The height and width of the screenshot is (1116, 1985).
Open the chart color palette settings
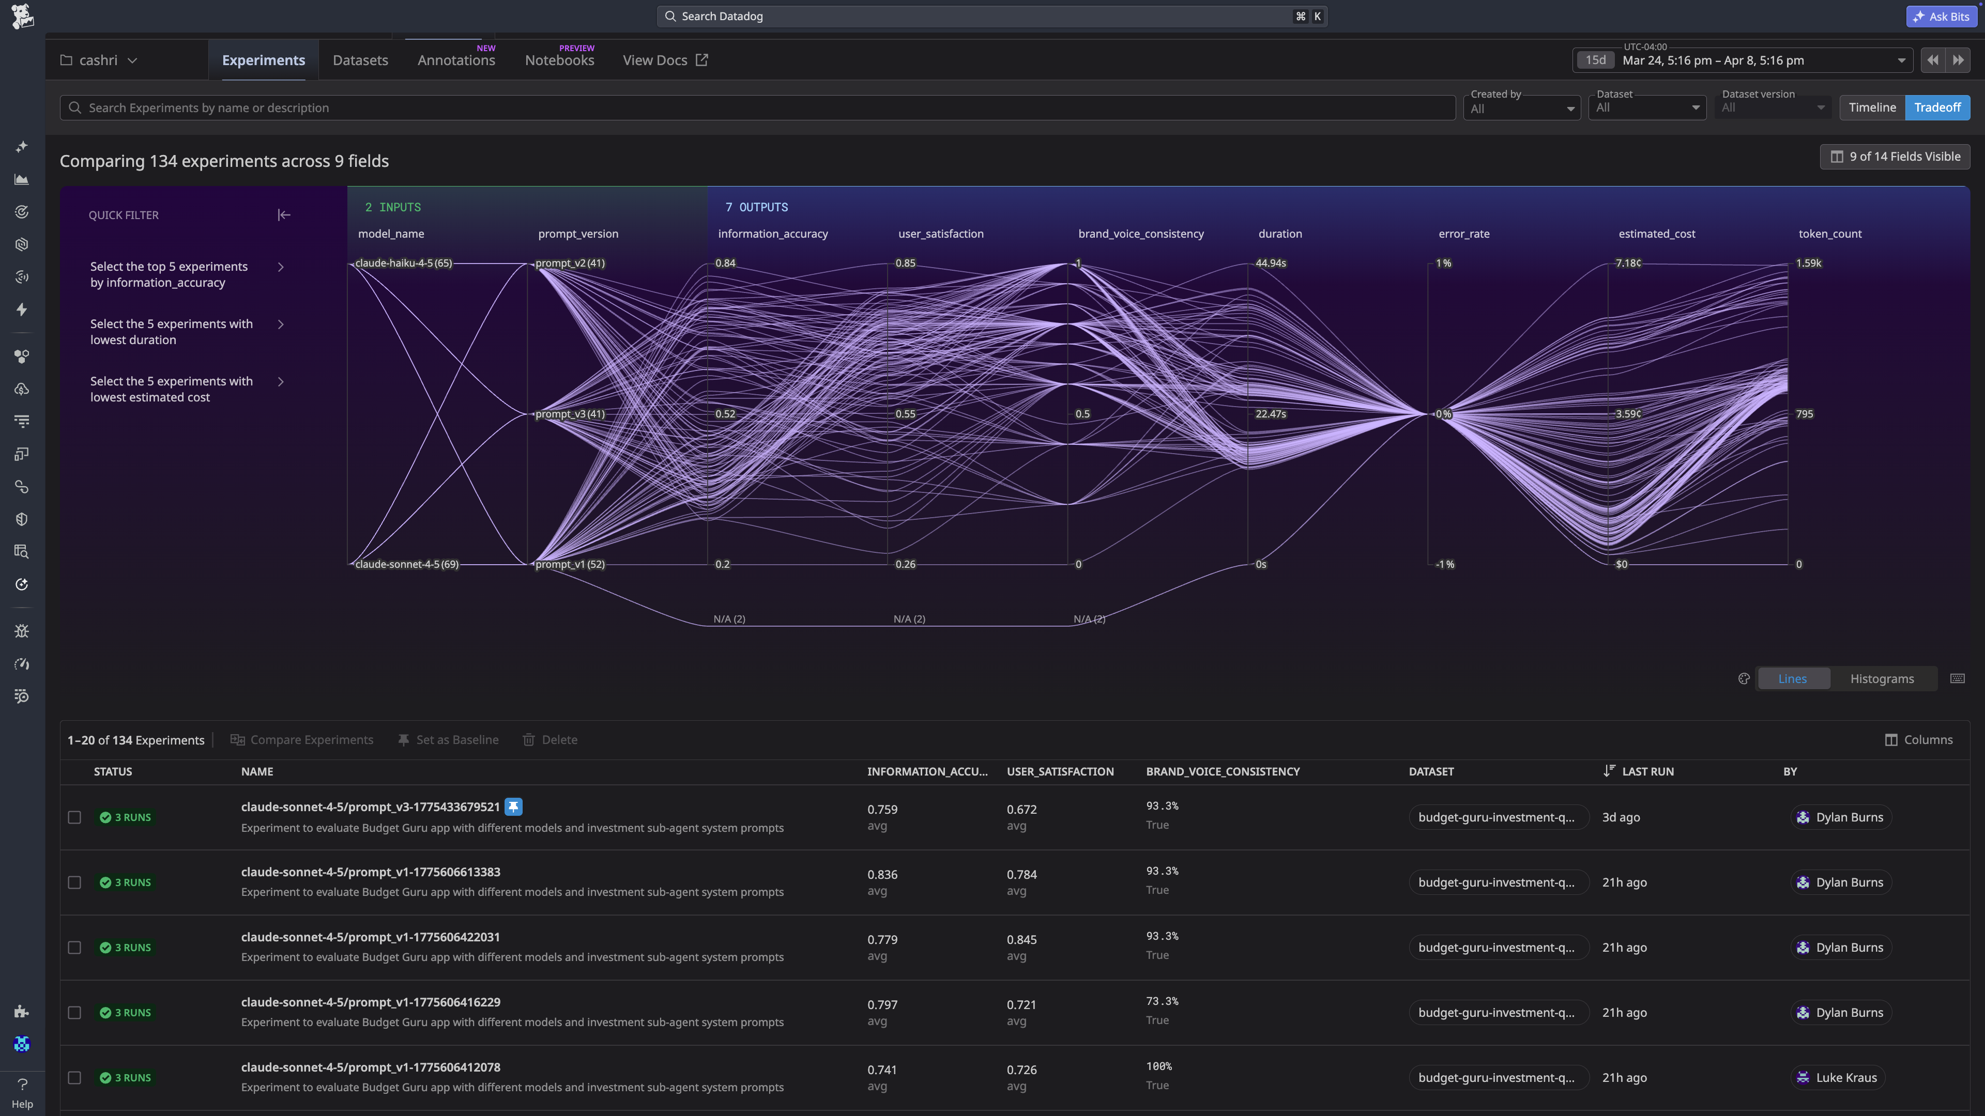point(1743,678)
